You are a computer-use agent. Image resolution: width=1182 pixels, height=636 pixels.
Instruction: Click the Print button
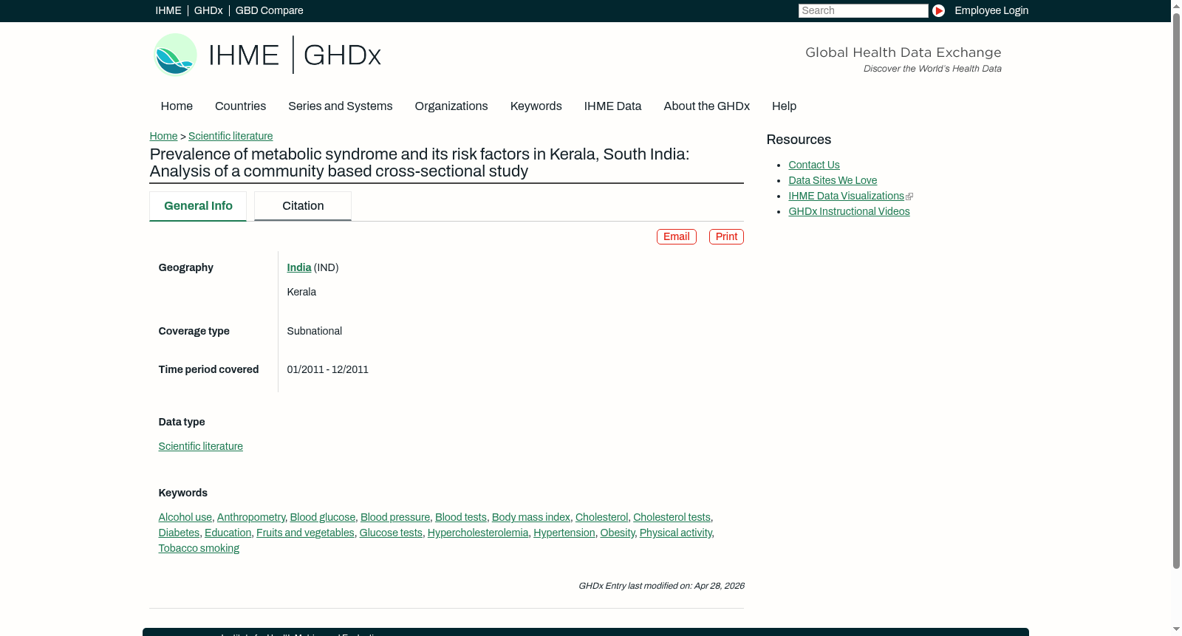[726, 236]
